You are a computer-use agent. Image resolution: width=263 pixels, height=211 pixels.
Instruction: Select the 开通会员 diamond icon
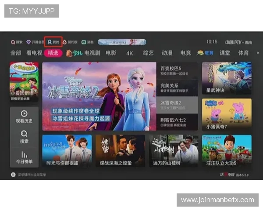28,42
